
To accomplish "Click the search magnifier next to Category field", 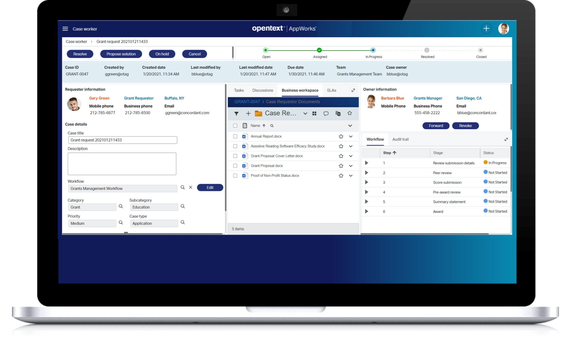I will point(121,206).
